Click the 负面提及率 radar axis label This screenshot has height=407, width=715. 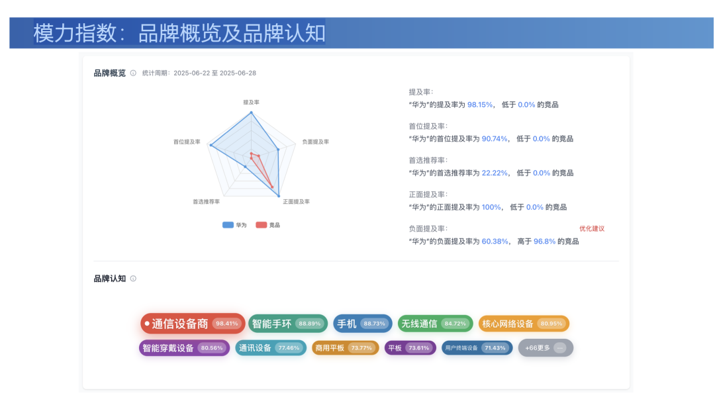click(316, 142)
